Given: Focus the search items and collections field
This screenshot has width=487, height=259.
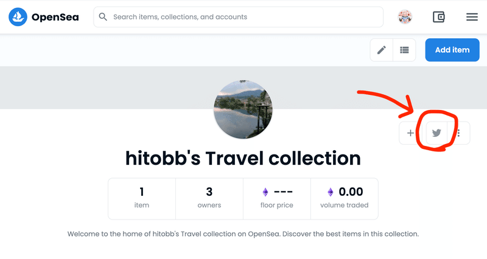Looking at the screenshot, I should 238,17.
